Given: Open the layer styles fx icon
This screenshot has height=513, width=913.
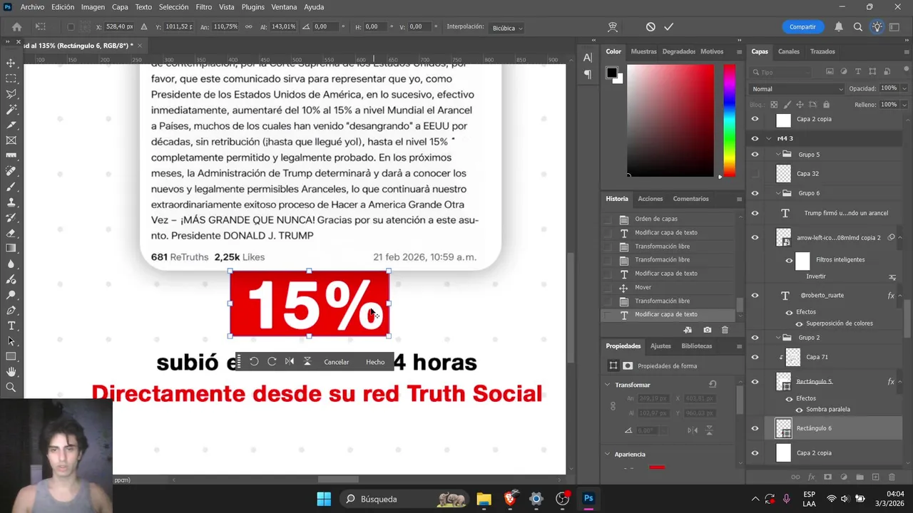Looking at the screenshot, I should [x=810, y=477].
